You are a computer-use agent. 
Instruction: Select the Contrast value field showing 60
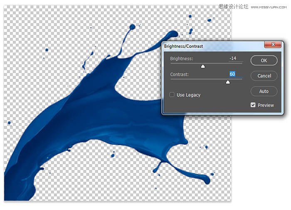point(232,74)
